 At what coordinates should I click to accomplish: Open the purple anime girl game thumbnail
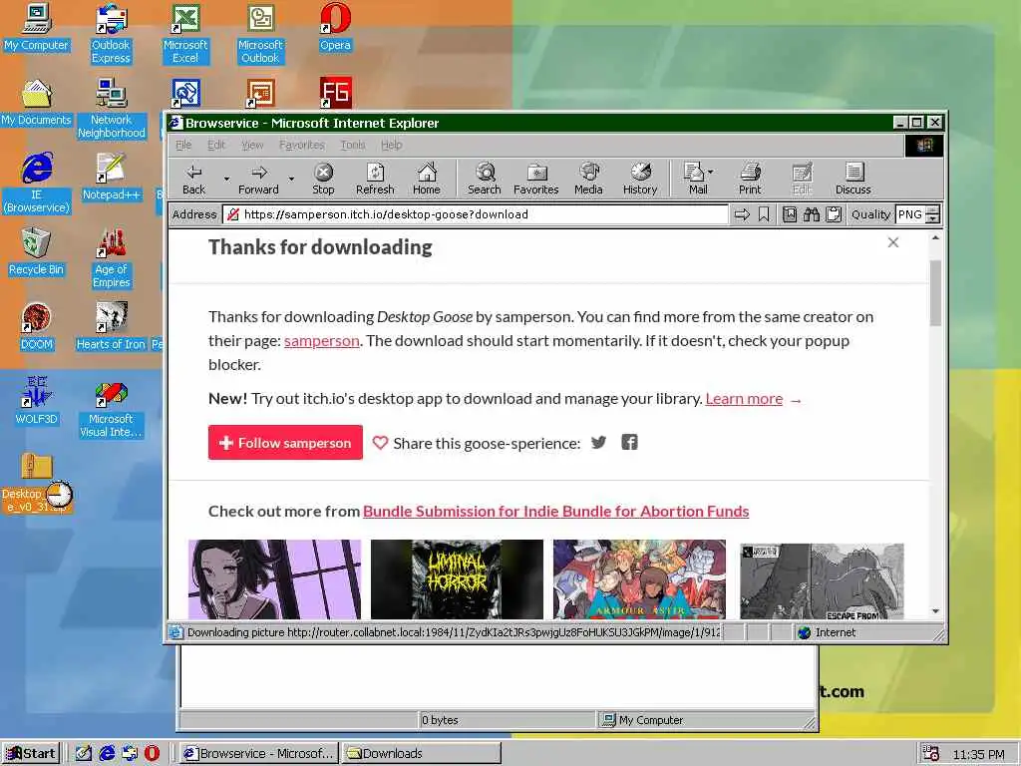[x=274, y=579]
